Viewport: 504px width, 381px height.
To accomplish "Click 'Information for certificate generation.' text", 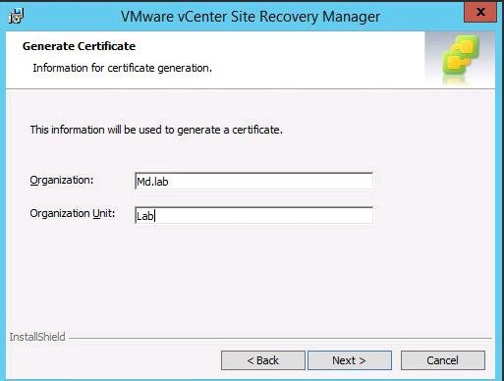I will pyautogui.click(x=122, y=68).
